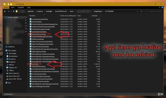166x98 pixels.
Task: Select AppData in the address breadcrumb
Action: coord(31,11)
